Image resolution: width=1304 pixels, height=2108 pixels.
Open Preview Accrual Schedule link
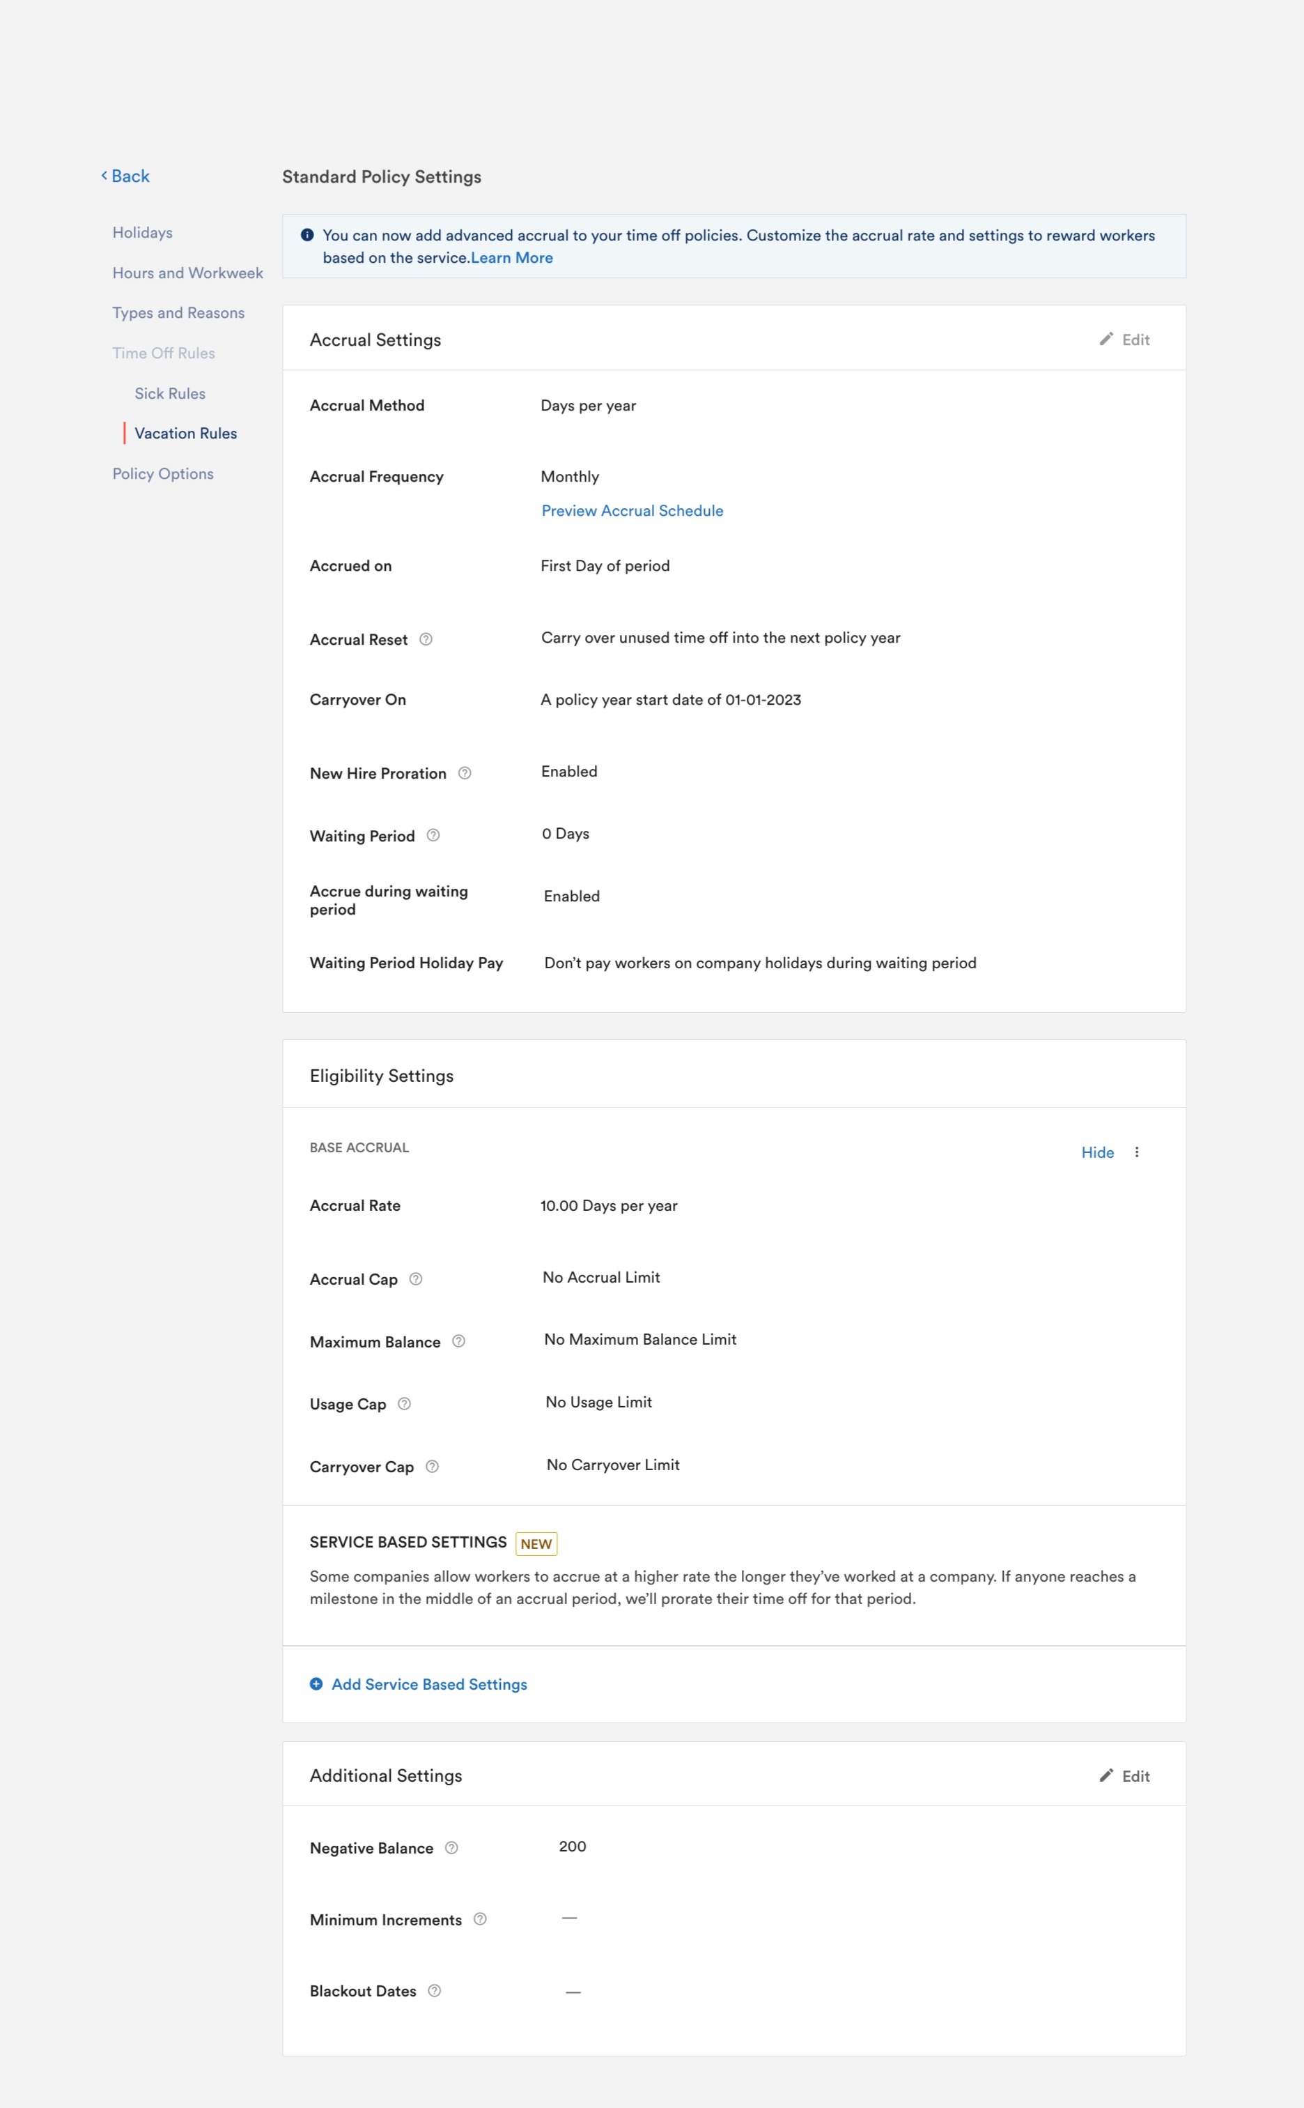tap(632, 511)
